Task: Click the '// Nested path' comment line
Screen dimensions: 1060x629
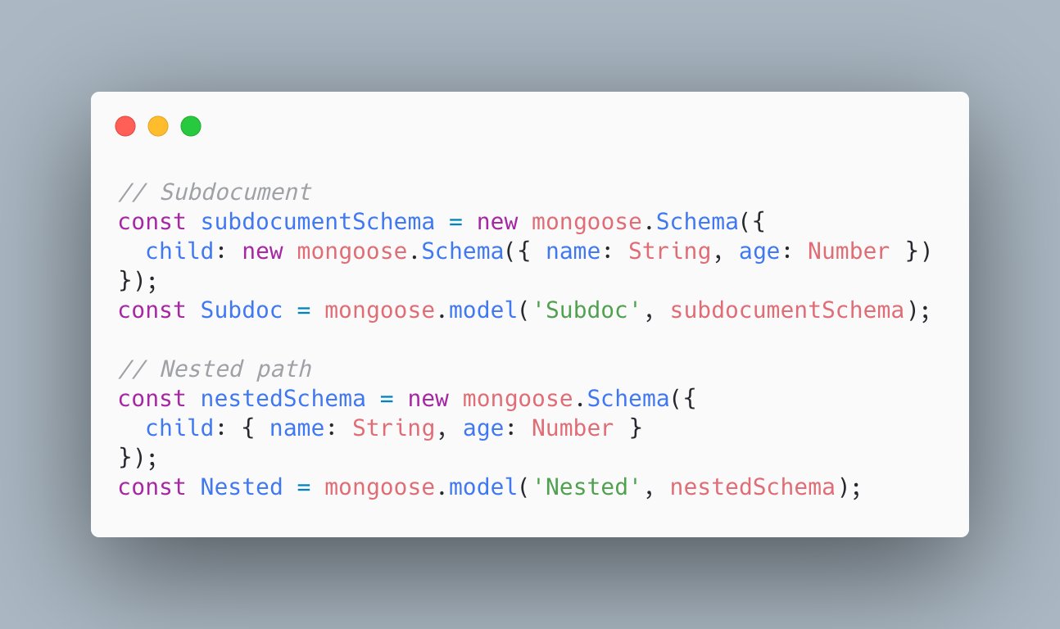Action: pos(215,369)
